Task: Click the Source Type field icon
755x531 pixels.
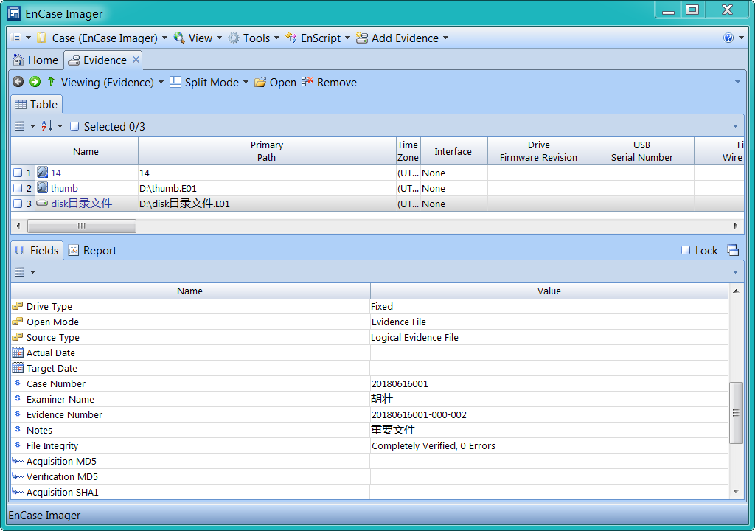Action: (18, 337)
